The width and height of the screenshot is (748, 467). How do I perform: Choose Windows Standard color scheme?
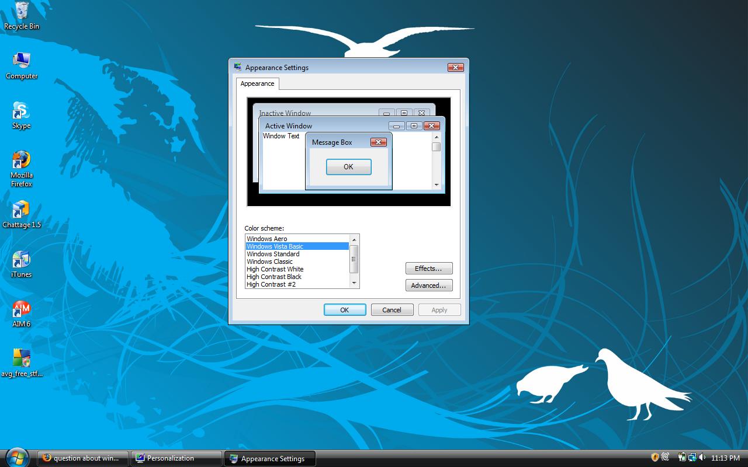pos(297,254)
